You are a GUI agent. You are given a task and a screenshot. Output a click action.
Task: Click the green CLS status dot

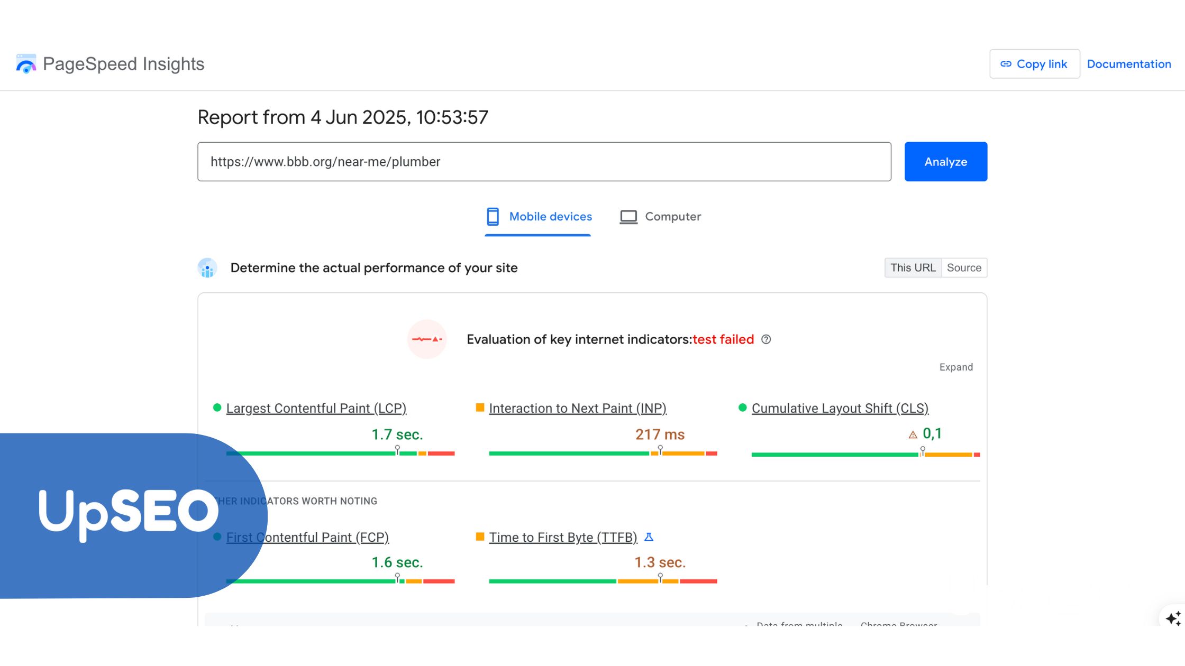742,408
